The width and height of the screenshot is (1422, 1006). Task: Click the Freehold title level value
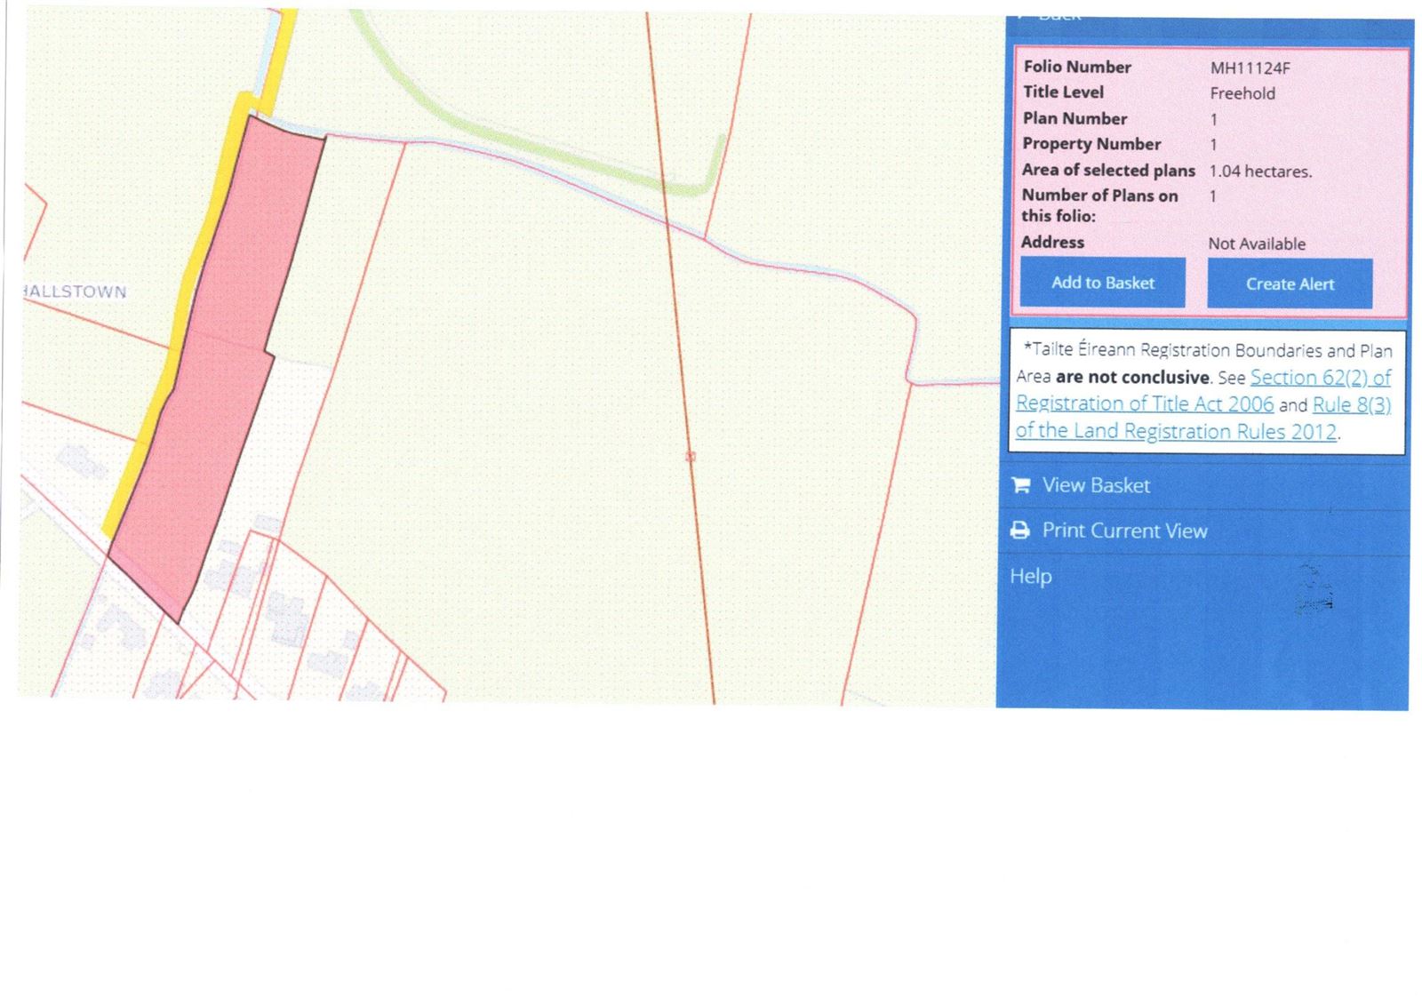tap(1242, 93)
